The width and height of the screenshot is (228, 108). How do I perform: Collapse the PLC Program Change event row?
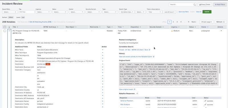9,31
